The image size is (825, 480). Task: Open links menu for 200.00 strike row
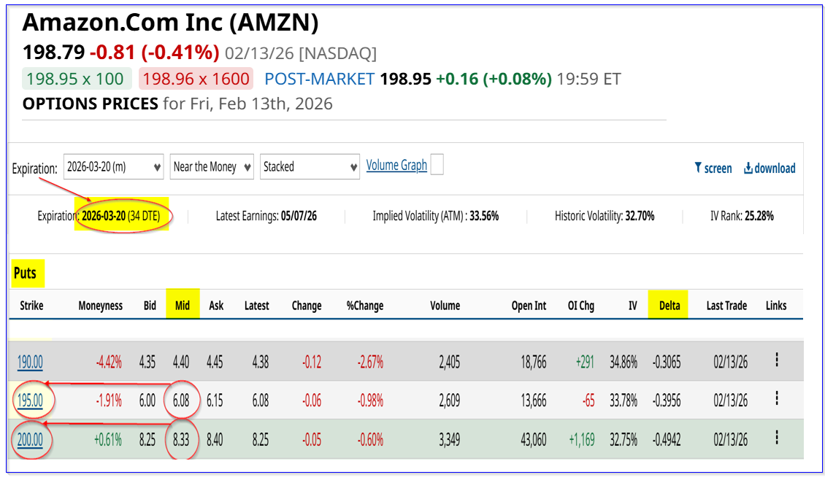[776, 438]
